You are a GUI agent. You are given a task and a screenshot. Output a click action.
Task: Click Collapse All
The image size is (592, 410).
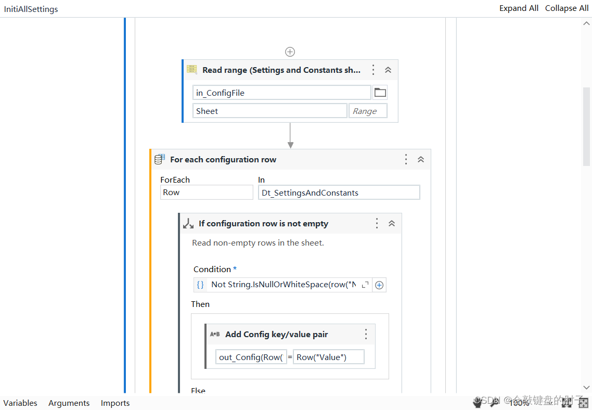pyautogui.click(x=567, y=8)
